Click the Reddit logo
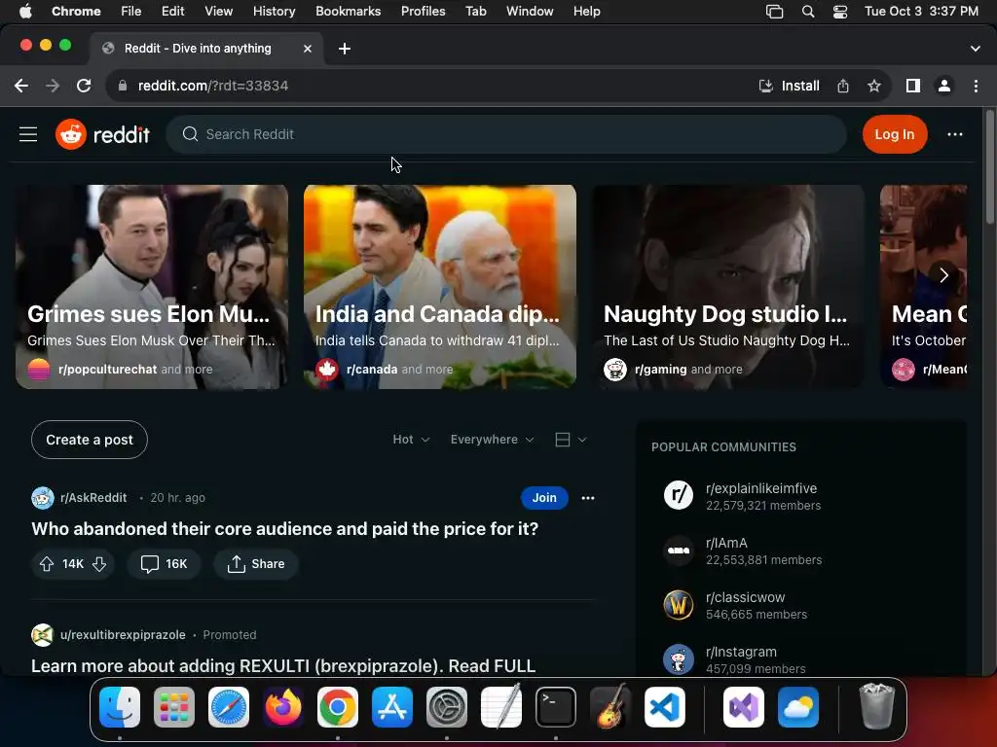The height and width of the screenshot is (747, 997). [x=102, y=134]
